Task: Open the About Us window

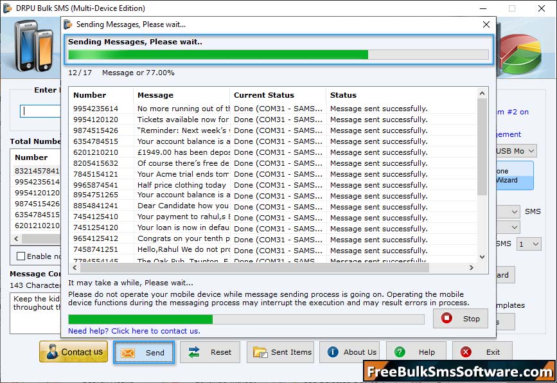Action: [x=349, y=352]
